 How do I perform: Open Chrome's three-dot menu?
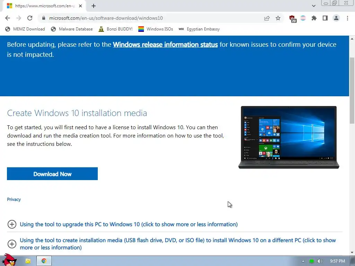pyautogui.click(x=347, y=18)
